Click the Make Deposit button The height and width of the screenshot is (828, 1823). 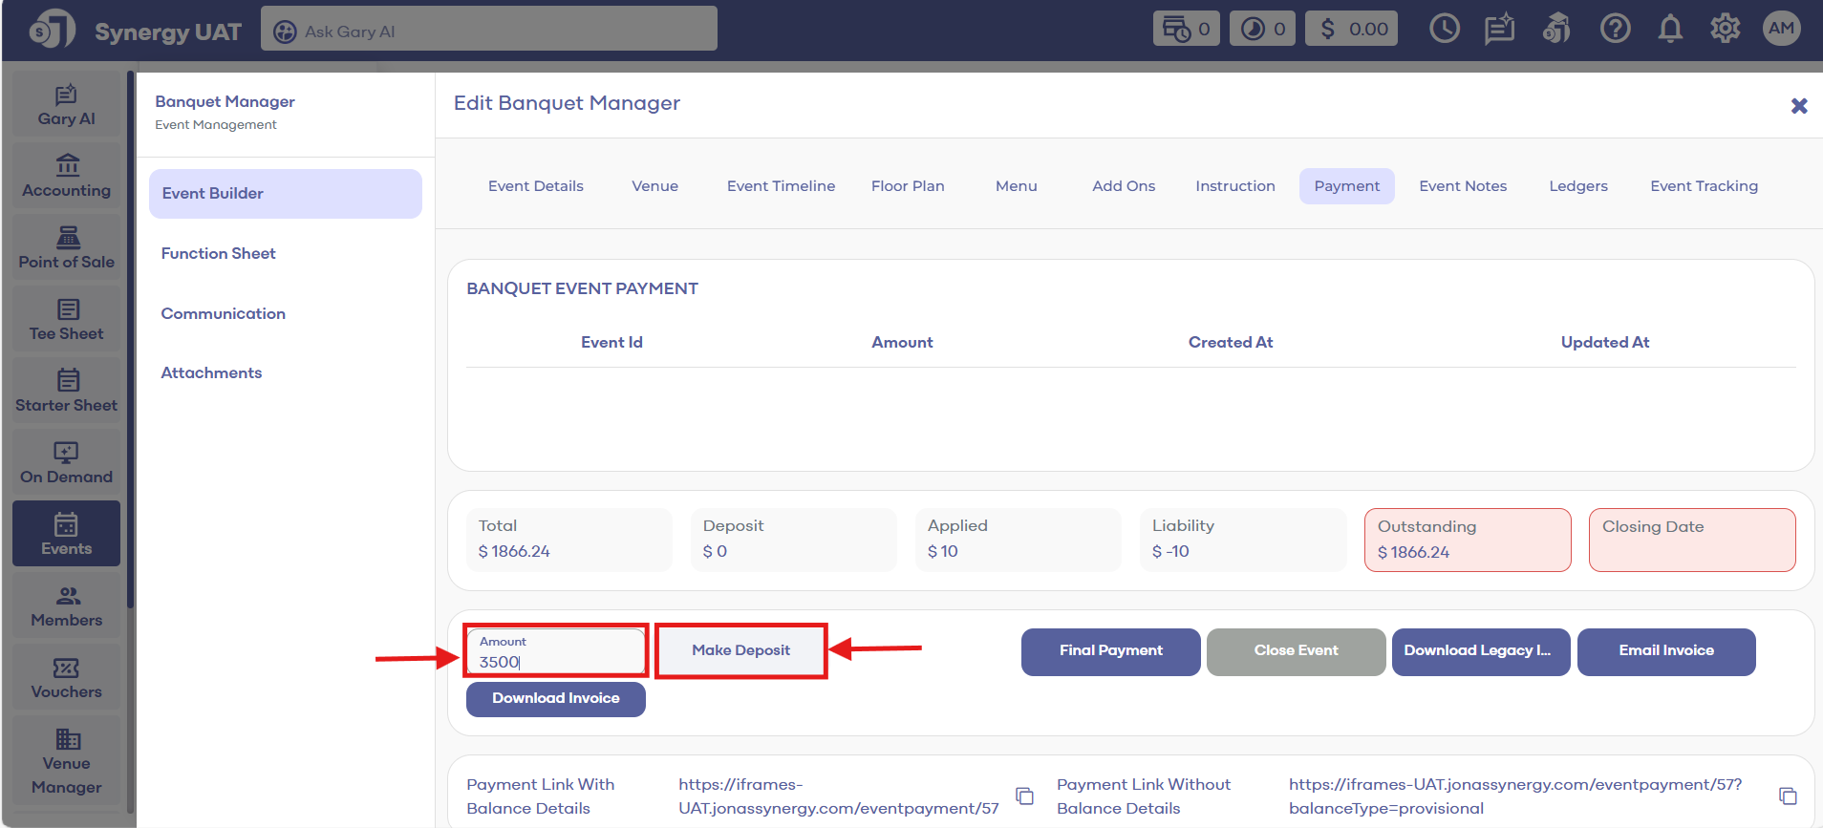(740, 650)
